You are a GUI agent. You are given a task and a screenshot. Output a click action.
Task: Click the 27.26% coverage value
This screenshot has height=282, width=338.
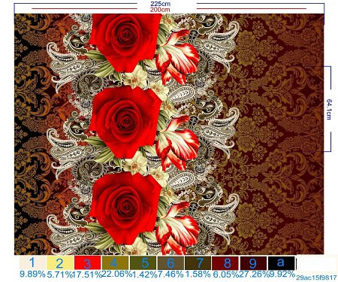[x=254, y=274]
